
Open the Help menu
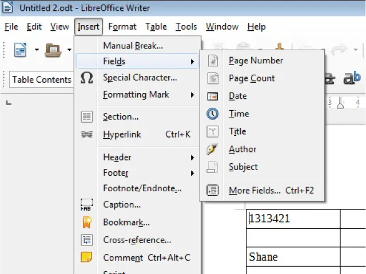(257, 27)
